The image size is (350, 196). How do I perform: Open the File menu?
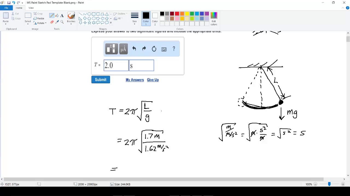[6, 8]
